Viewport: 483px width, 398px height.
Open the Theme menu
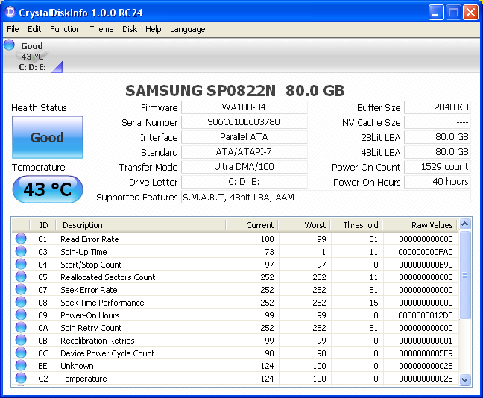(101, 29)
